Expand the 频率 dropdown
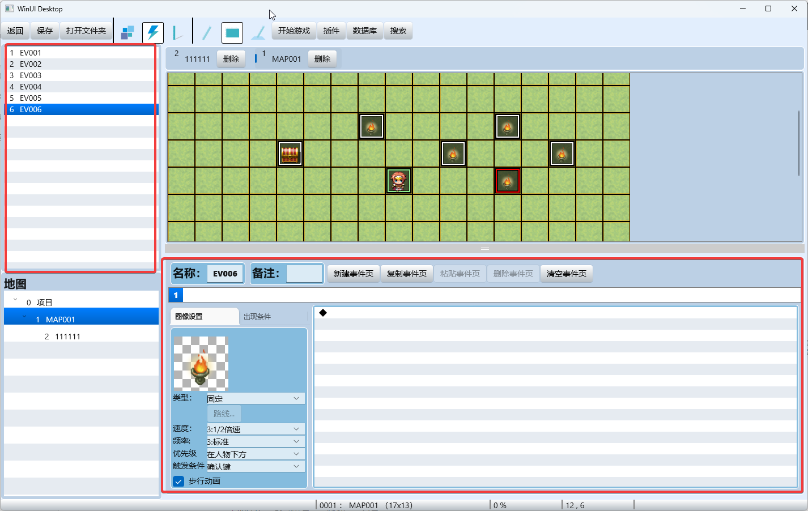The image size is (808, 511). tap(256, 441)
